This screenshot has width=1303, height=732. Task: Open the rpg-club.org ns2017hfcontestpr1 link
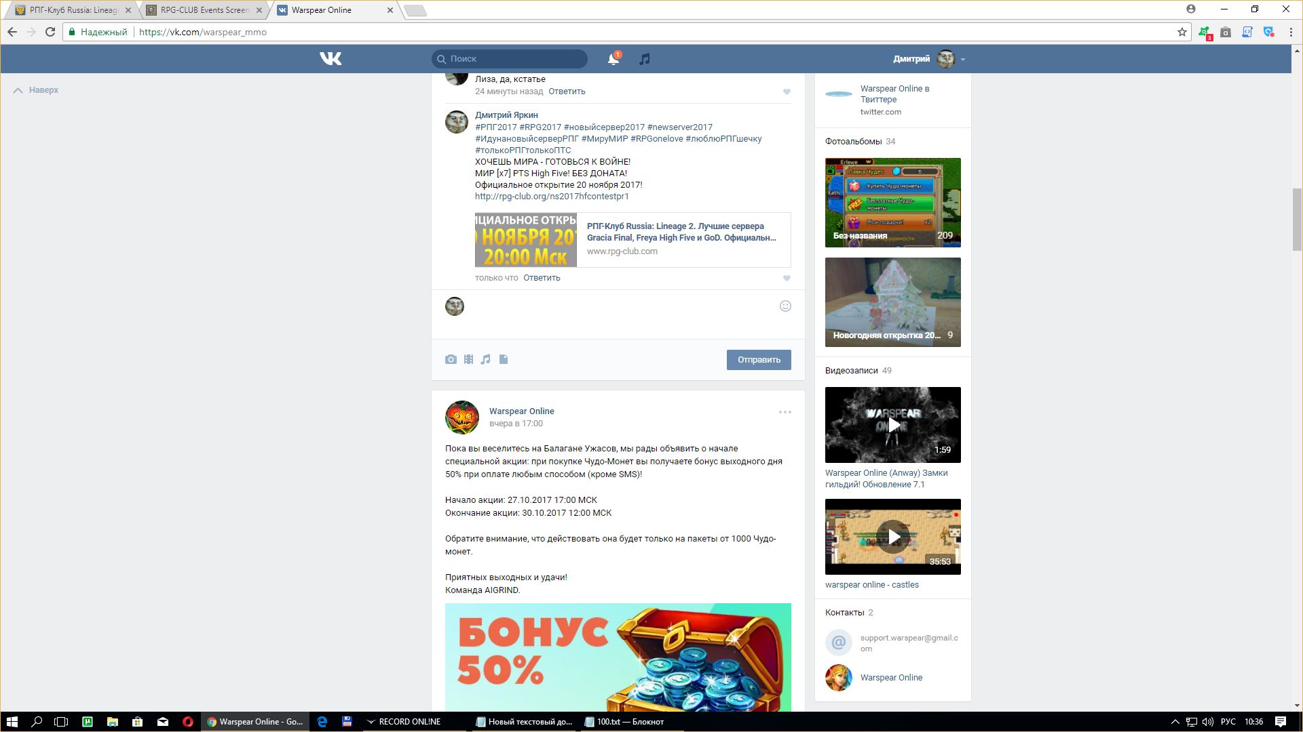coord(552,197)
